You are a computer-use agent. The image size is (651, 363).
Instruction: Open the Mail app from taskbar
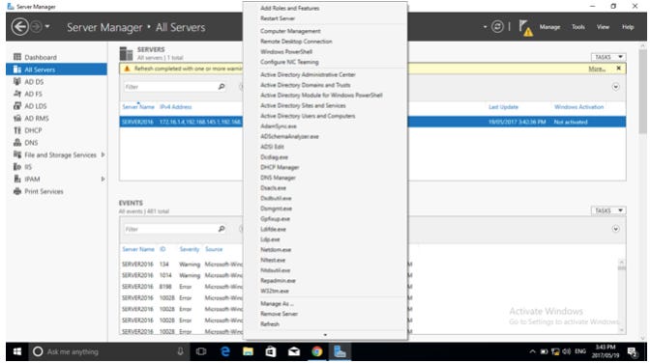pos(294,351)
